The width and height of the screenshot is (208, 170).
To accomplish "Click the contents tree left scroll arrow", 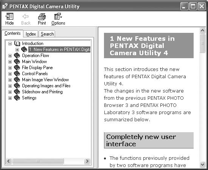I will (x=9, y=161).
